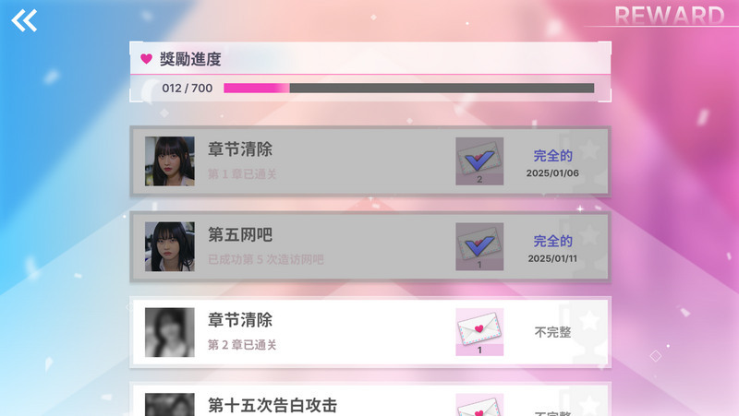Select the 章节清除 第 2 章已通关 entry text
This screenshot has width=739, height=416.
click(242, 331)
